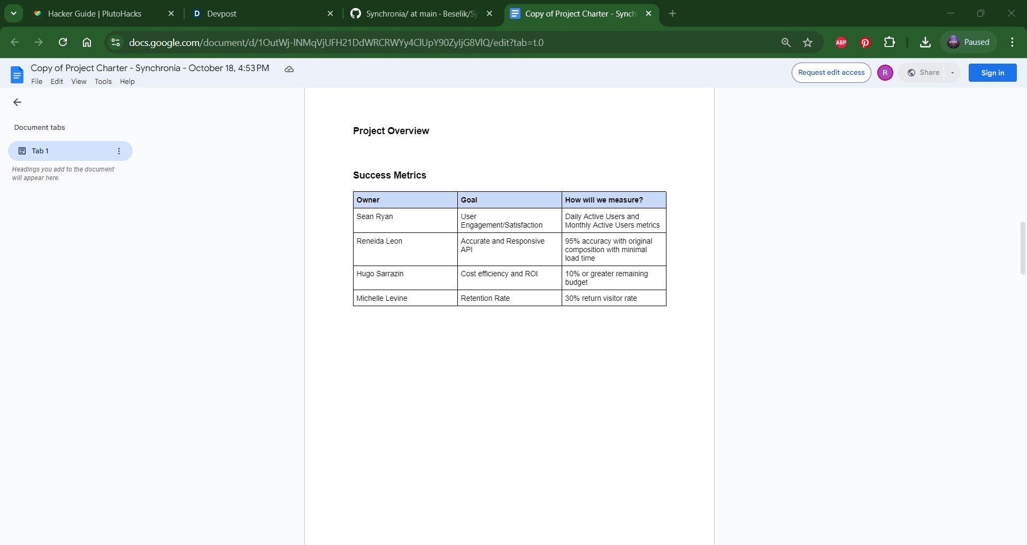Click the Retention Rate cell
1027x545 pixels.
(509, 298)
